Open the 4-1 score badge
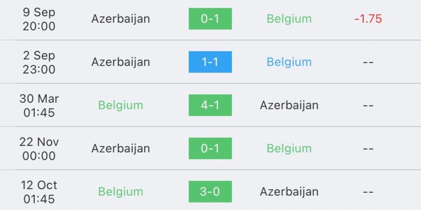421x210 pixels. 210,105
